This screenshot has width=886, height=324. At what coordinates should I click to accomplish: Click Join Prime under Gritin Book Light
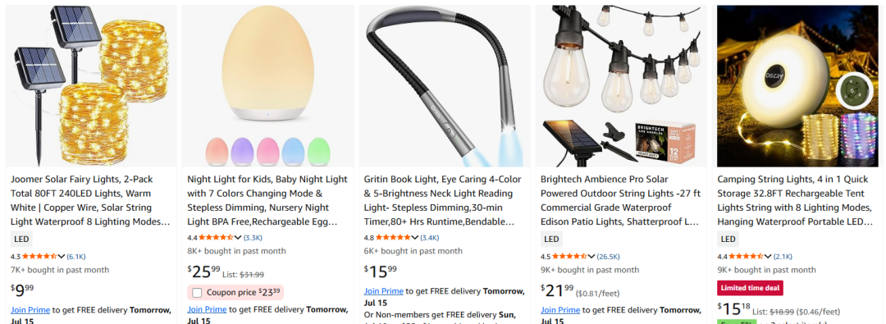[384, 291]
